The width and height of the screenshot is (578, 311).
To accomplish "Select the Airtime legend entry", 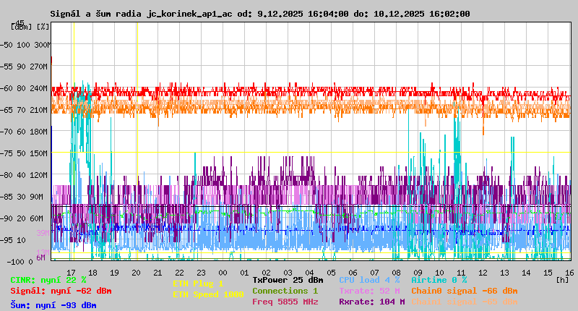I will tap(439, 280).
